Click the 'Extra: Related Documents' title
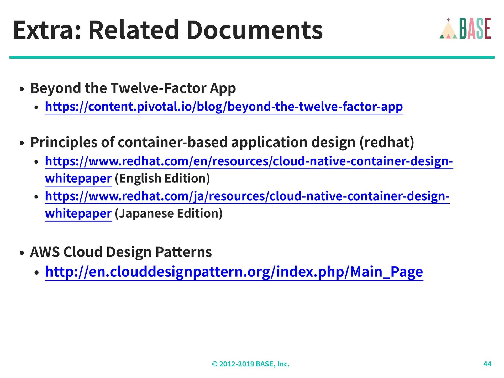Screen dimensions: 504x378 pyautogui.click(x=168, y=30)
